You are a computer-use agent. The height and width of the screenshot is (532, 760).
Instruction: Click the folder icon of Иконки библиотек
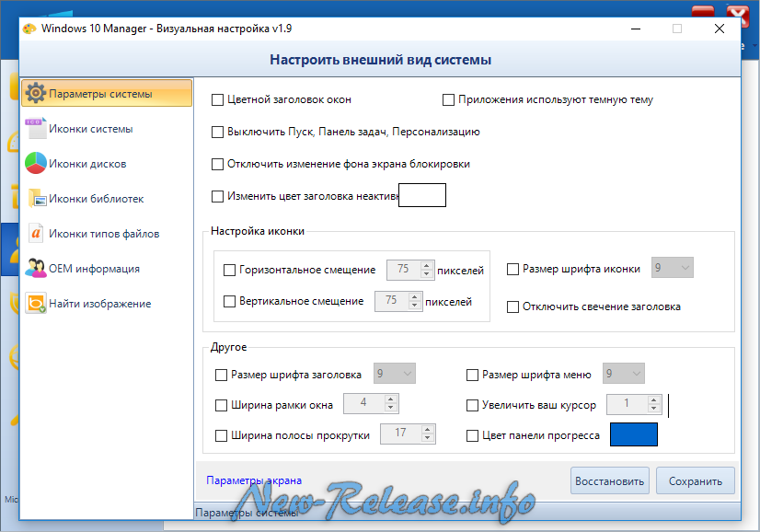coord(37,198)
